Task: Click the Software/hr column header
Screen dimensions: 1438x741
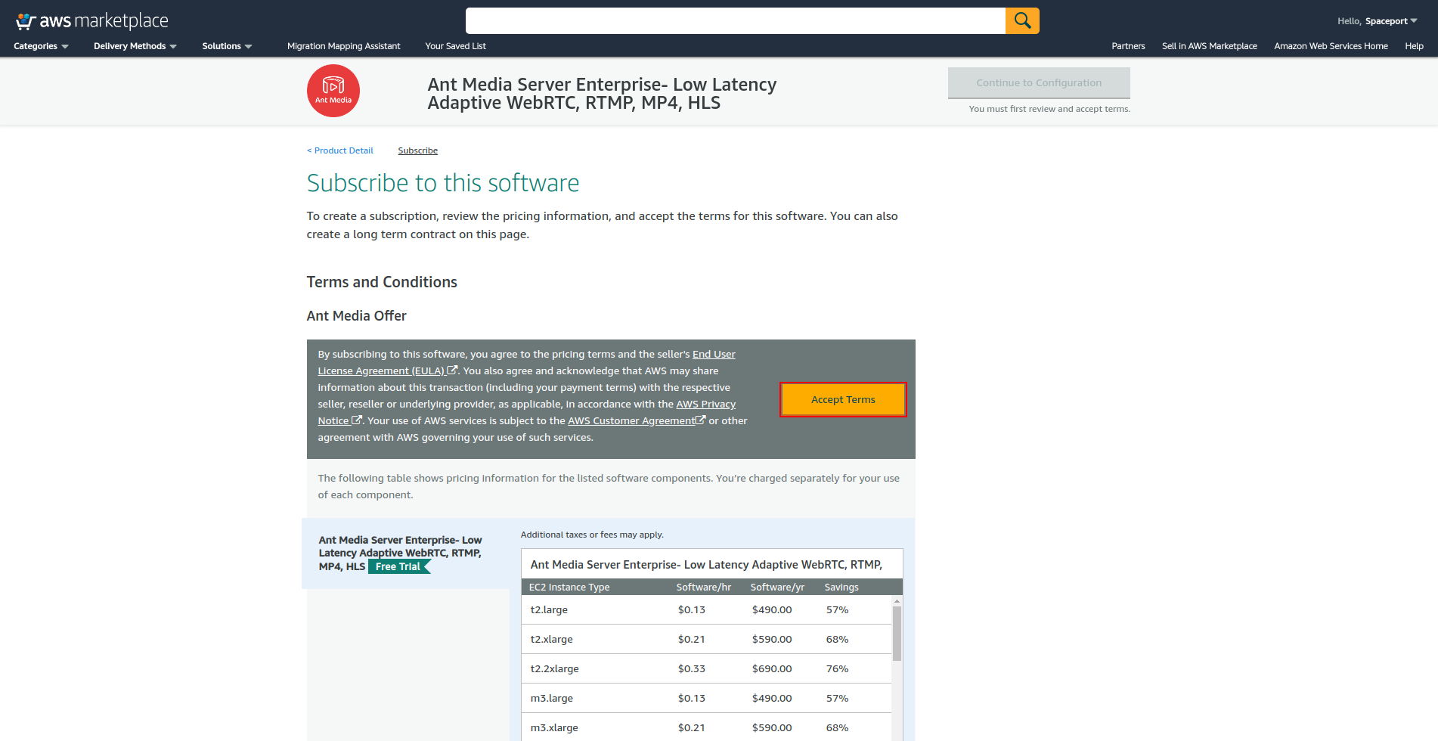Action: pos(703,587)
